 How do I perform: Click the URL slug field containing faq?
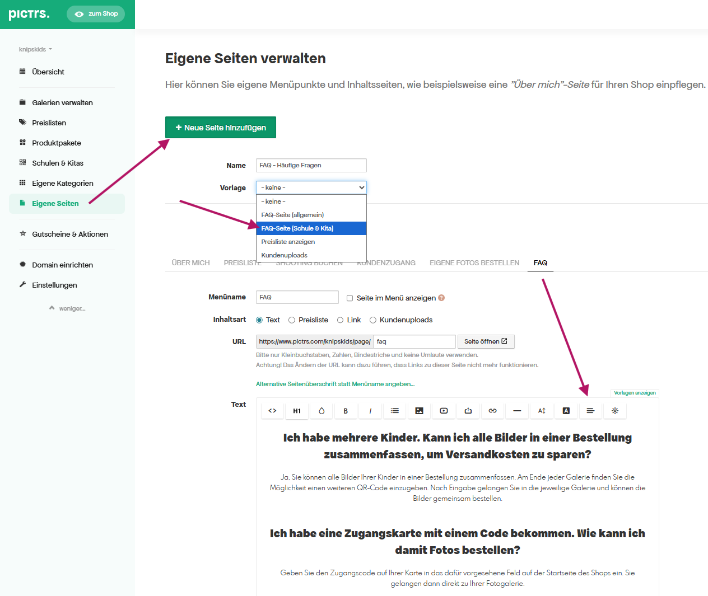click(414, 341)
